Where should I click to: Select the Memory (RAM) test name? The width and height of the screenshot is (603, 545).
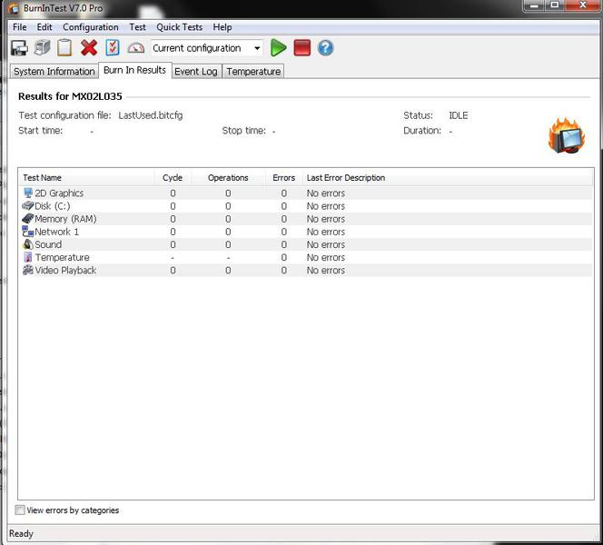[x=65, y=219]
